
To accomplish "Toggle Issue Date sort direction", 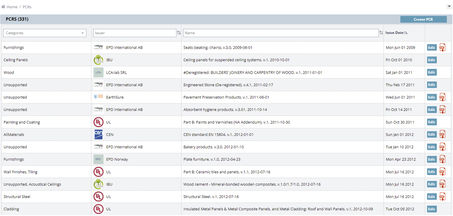I will pyautogui.click(x=406, y=33).
